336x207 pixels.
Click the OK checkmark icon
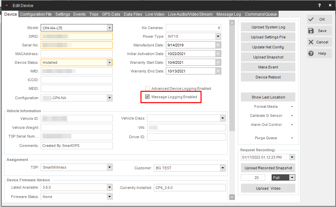coord(311,19)
